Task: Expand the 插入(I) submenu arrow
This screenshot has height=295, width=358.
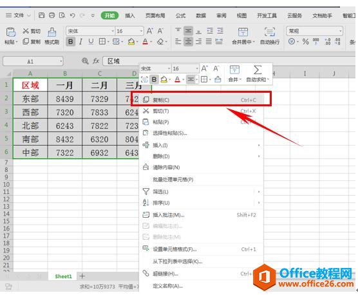Action: [259, 145]
